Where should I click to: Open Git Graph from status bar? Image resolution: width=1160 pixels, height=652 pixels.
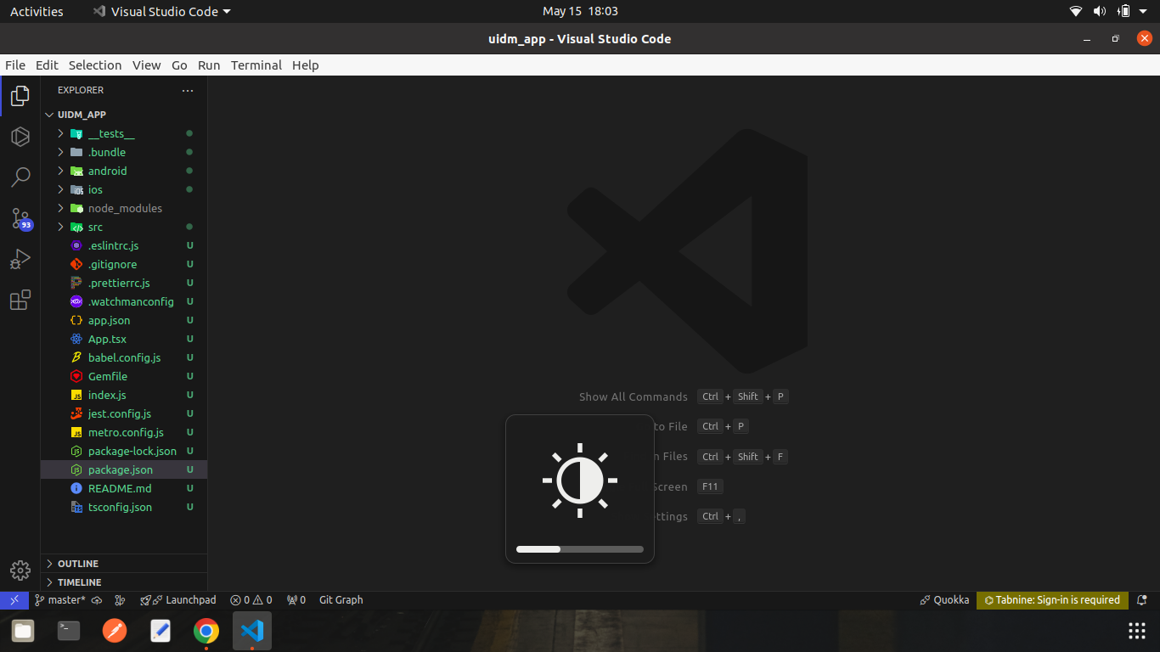tap(341, 600)
